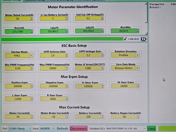Click the L-Gear Erpm field
The width and height of the screenshot is (176, 132).
(x=18, y=99)
